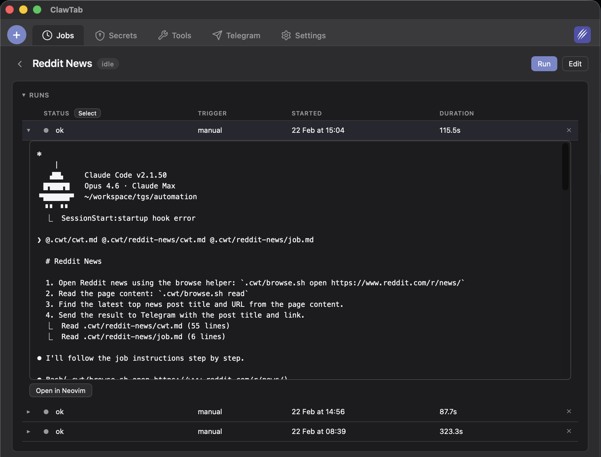This screenshot has height=457, width=601.
Task: Run the Reddit News job
Action: 544,63
